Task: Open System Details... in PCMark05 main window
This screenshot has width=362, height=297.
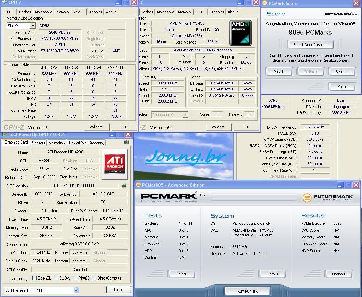Action: coord(274,274)
